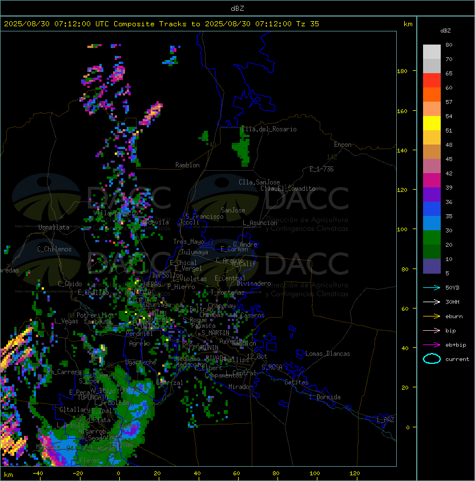Screen dimensions: 475x481
Task: Click the white 30HM arrow legend icon
Action: point(432,302)
